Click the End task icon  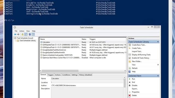(x=130, y=82)
